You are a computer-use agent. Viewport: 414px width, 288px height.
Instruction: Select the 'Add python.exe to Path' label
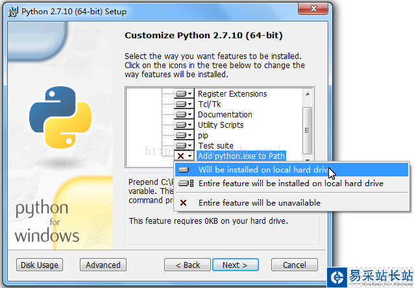pyautogui.click(x=241, y=156)
